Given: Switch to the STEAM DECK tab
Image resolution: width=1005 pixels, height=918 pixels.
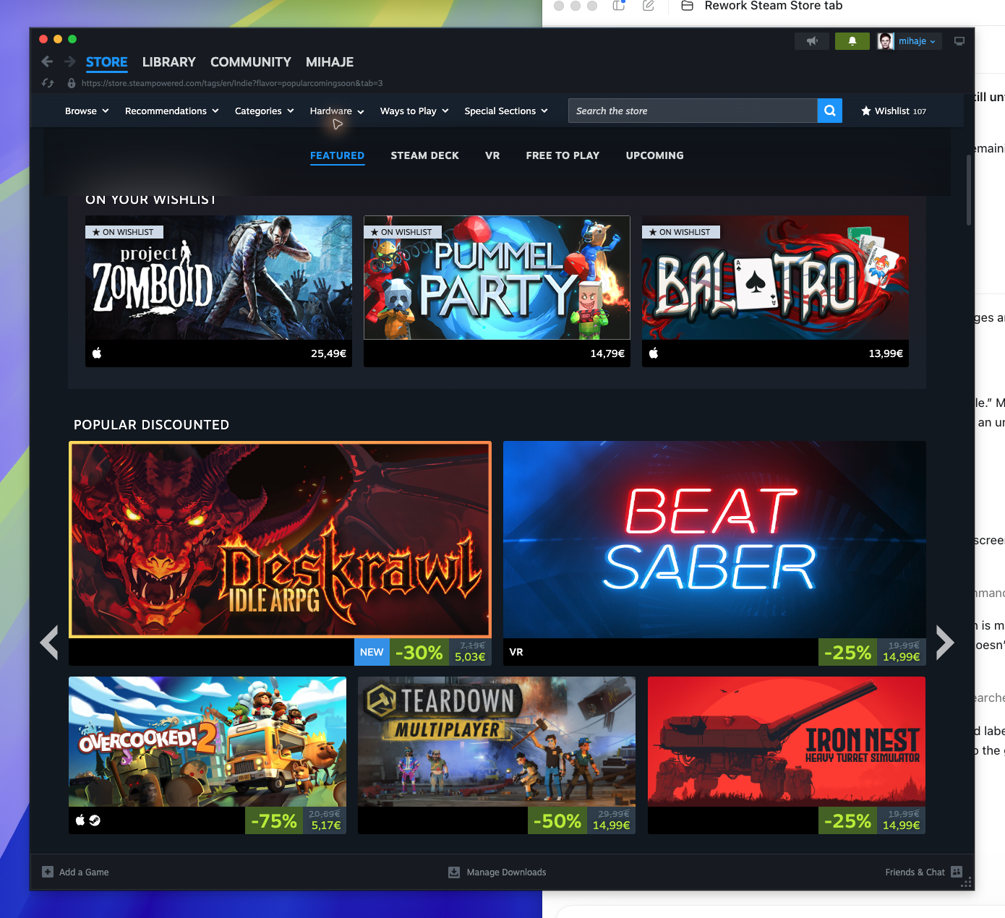Looking at the screenshot, I should [424, 155].
